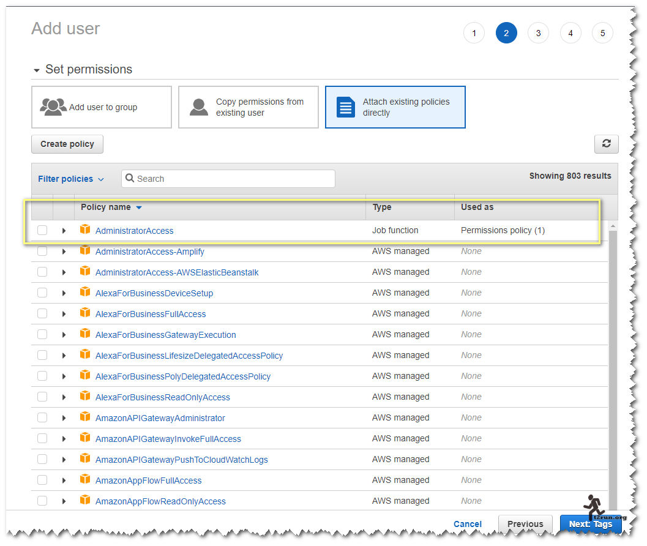The image size is (647, 546).
Task: Focus the policy Search field
Action: pos(228,179)
